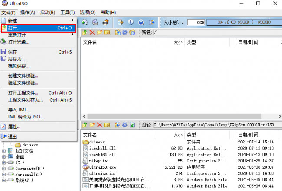Click gear icon in local pane toolbar

(x=125, y=125)
